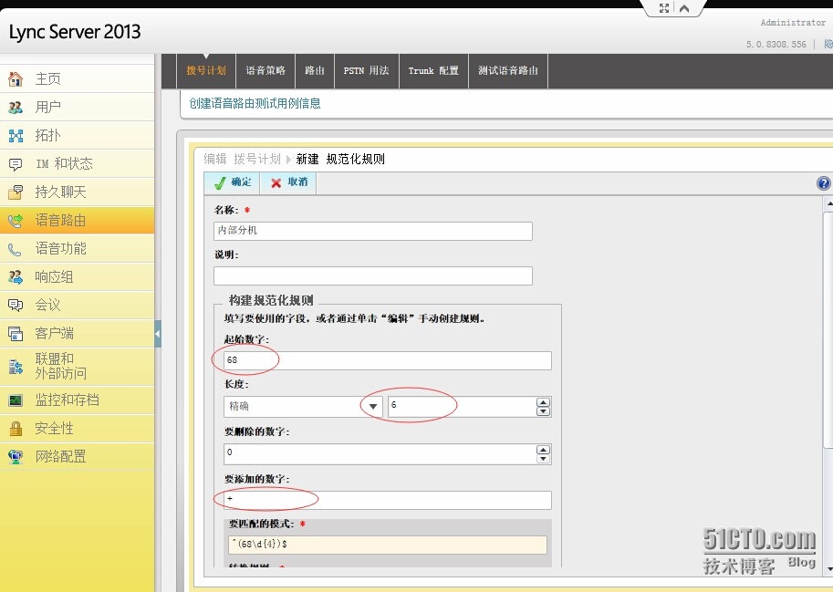
Task: Increase the 要删除的数字 stepper
Action: [x=543, y=451]
